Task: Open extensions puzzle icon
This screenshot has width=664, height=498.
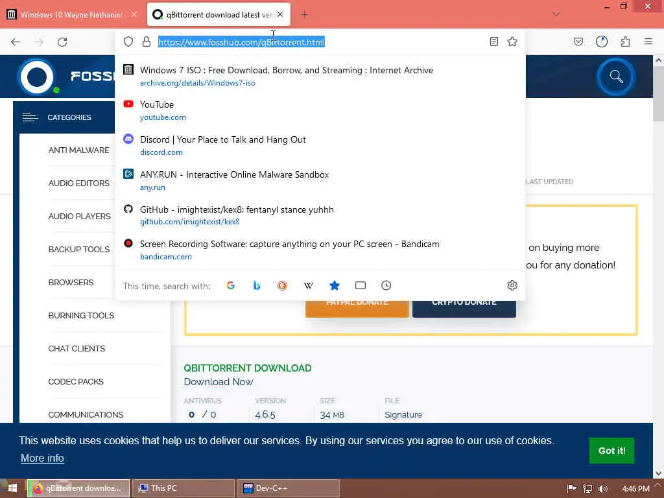Action: pos(626,41)
